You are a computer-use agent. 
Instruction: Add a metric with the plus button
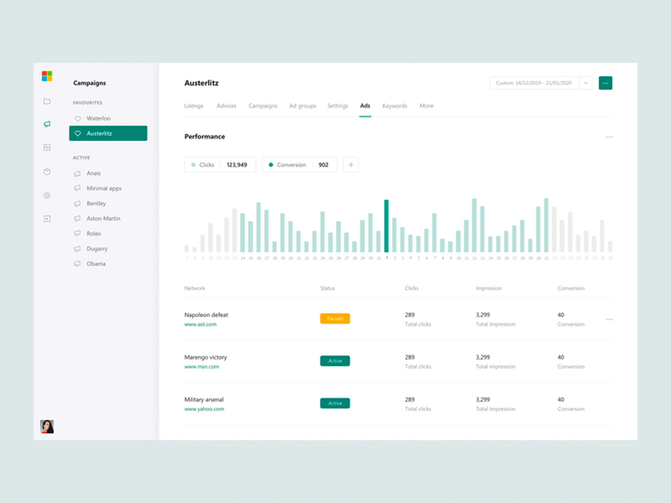351,165
